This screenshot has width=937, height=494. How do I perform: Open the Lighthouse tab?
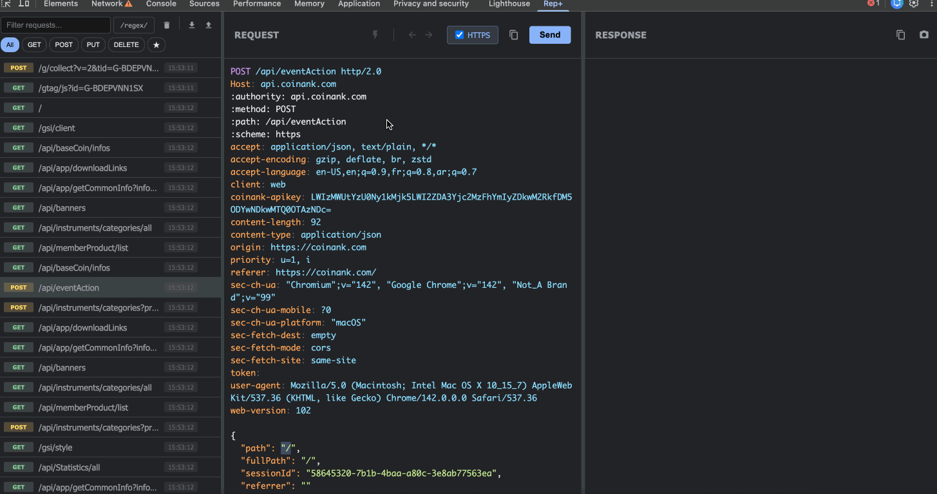coord(509,4)
